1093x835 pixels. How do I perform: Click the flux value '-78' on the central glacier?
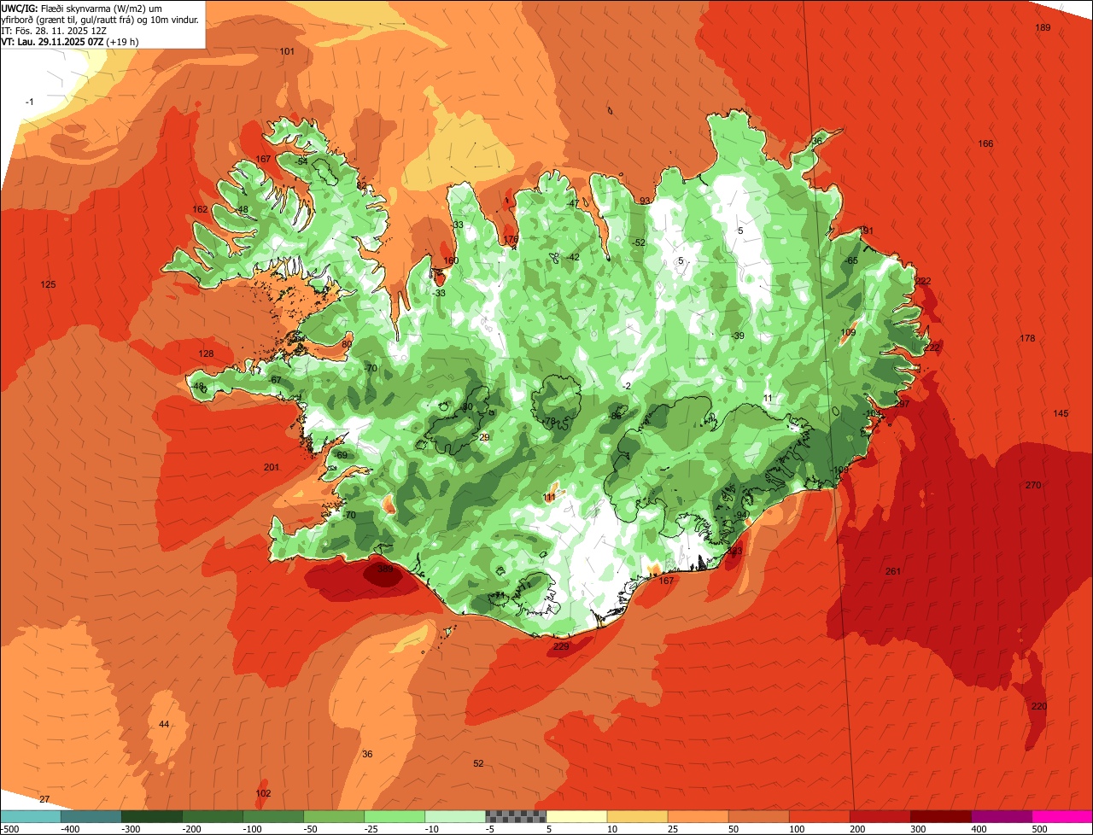pos(549,421)
